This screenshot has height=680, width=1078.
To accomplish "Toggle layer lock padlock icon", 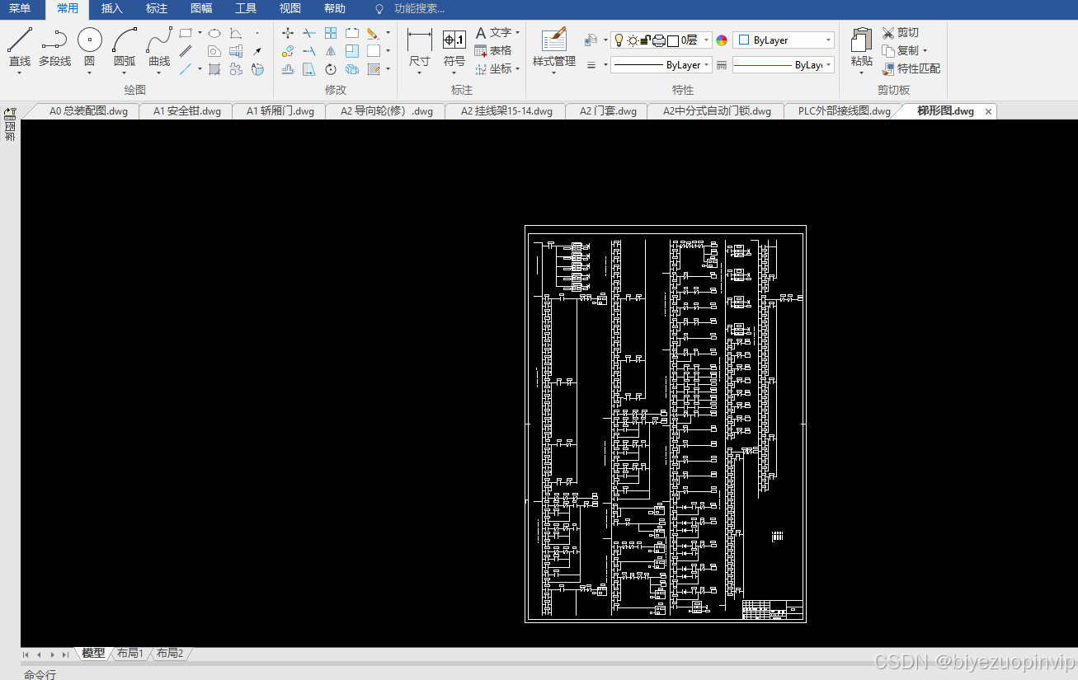I will pyautogui.click(x=645, y=40).
